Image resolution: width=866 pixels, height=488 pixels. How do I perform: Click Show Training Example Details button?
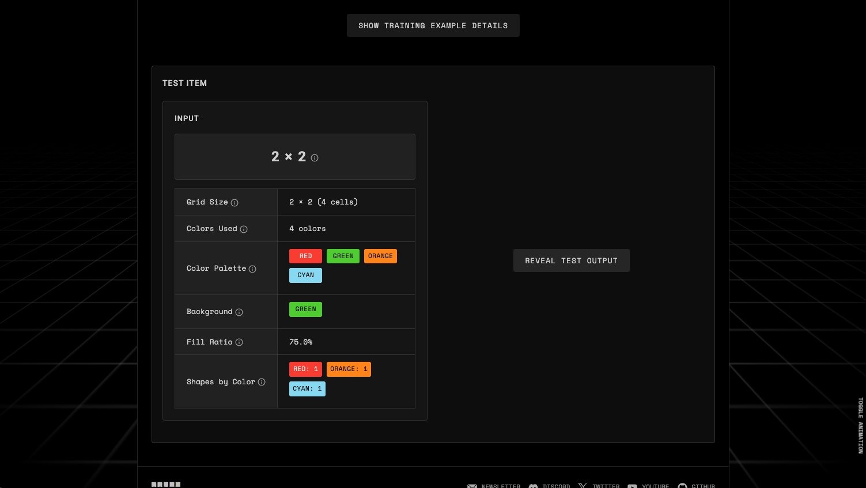[x=433, y=25]
